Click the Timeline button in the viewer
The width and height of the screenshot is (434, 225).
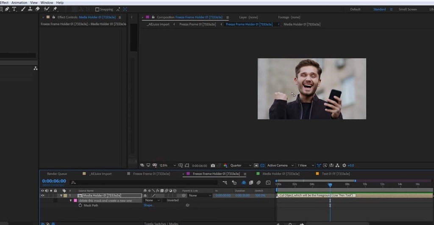[x=331, y=165]
